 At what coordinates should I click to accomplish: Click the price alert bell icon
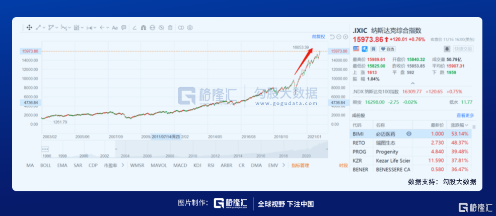click(446, 49)
